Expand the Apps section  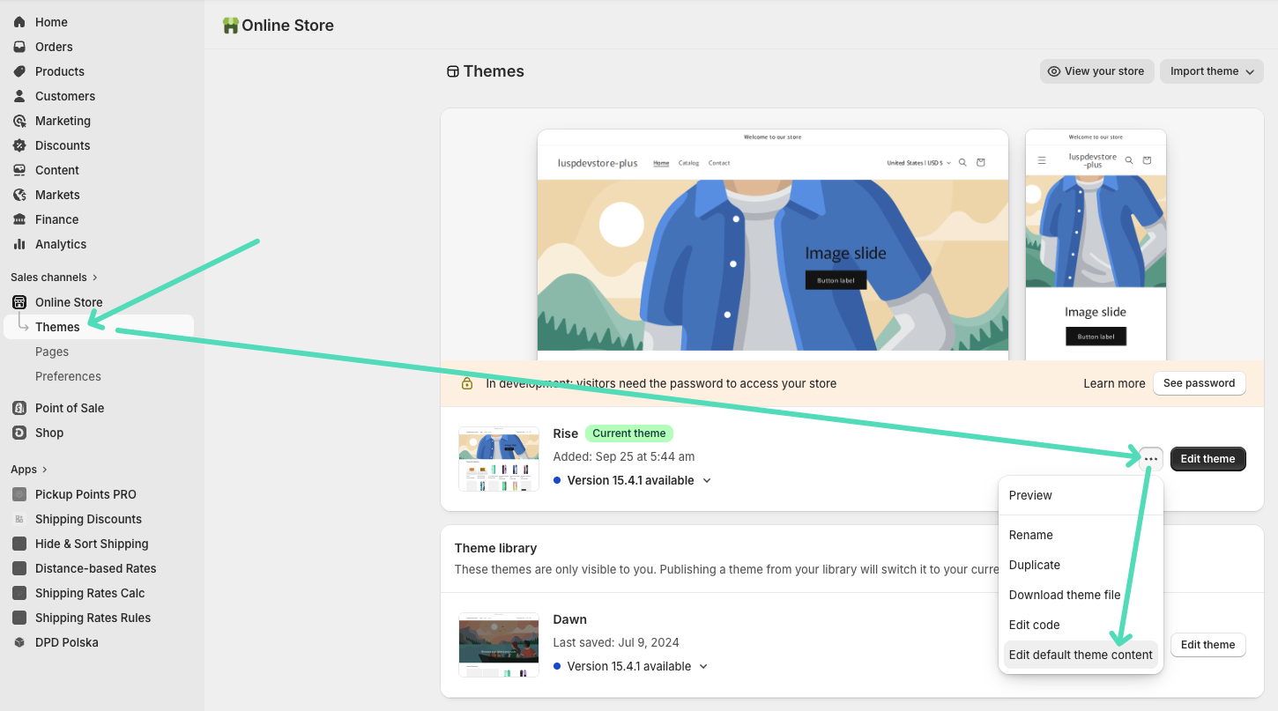coord(26,469)
